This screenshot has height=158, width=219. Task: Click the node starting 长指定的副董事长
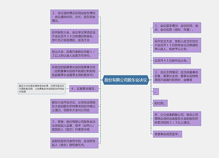74,71
